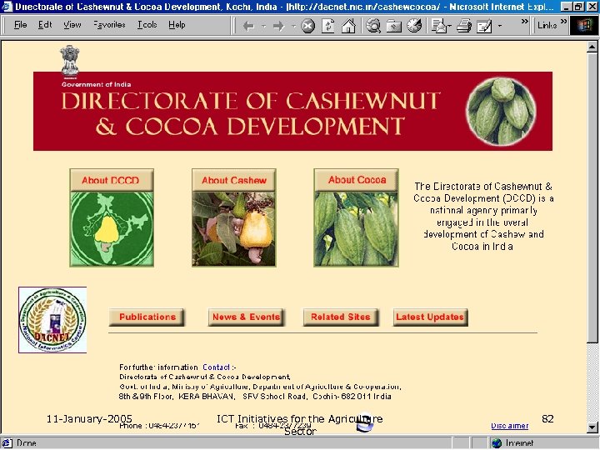Open the Back button history dropdown arrow

pos(263,26)
